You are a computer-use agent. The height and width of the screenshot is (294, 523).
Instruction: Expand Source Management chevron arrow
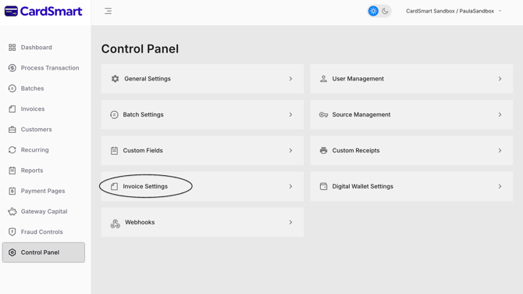(x=500, y=115)
